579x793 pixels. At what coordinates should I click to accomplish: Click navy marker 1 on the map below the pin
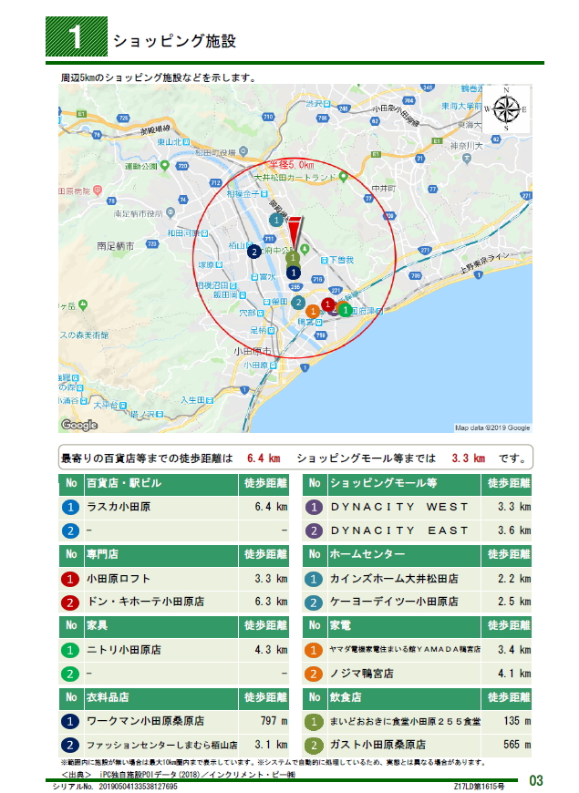293,273
